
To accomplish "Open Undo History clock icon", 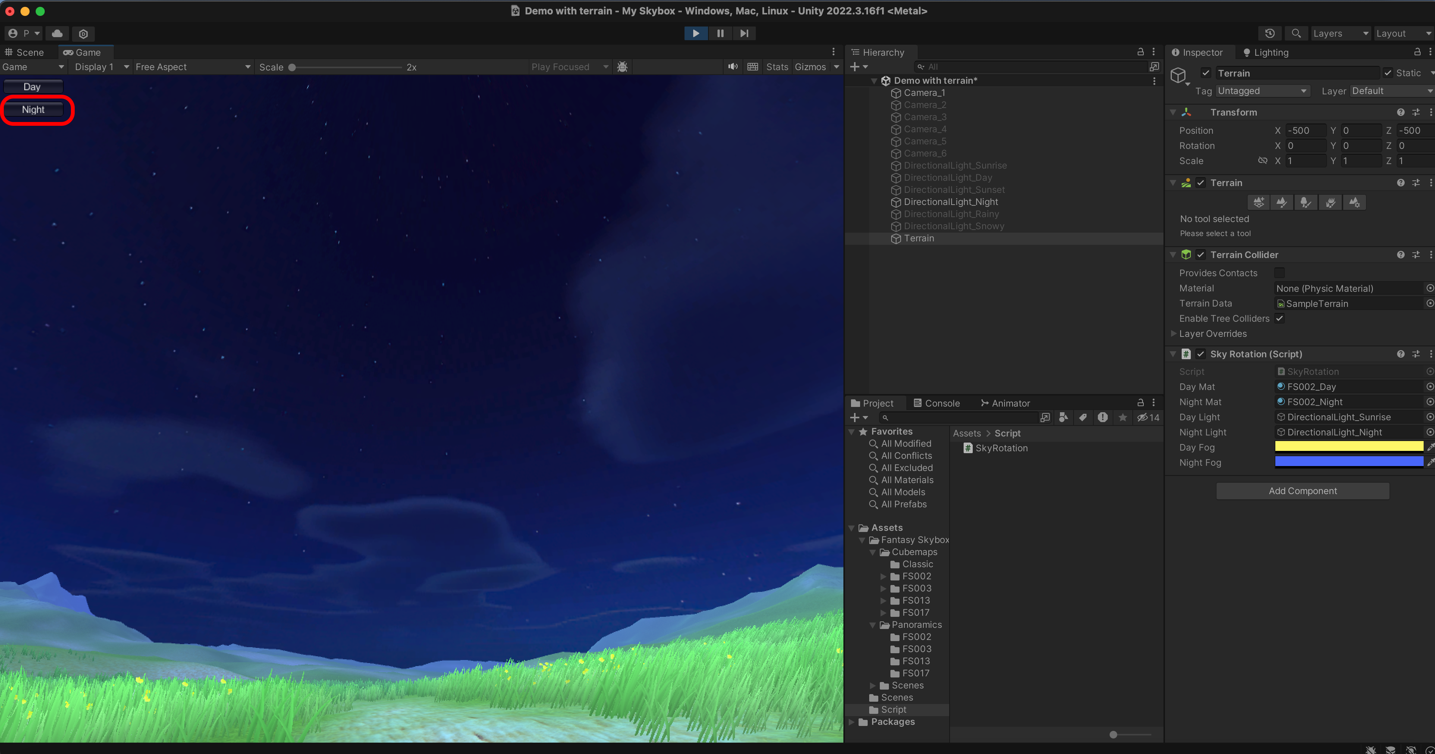I will point(1270,33).
